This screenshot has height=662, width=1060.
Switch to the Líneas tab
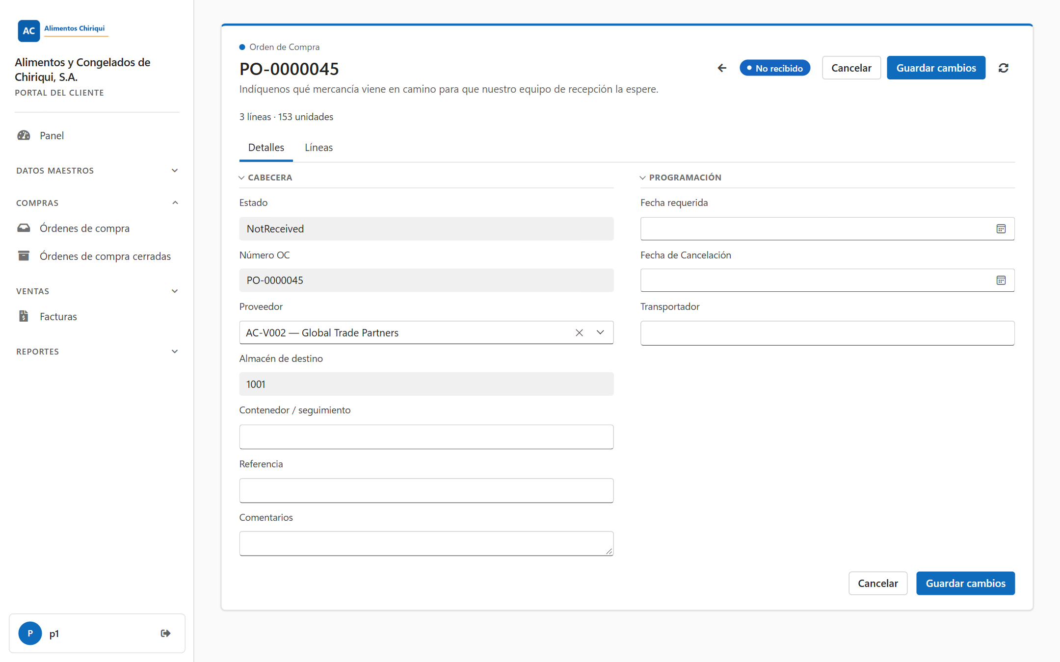318,148
